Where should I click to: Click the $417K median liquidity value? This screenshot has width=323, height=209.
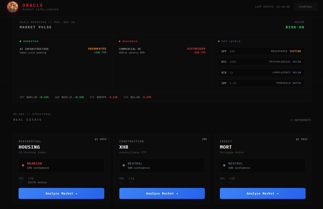click(37, 182)
